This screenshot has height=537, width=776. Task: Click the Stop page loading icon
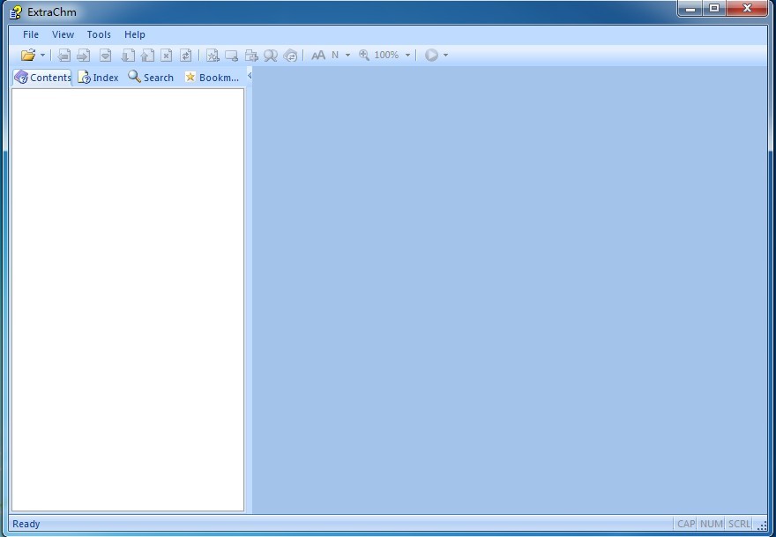click(x=167, y=55)
